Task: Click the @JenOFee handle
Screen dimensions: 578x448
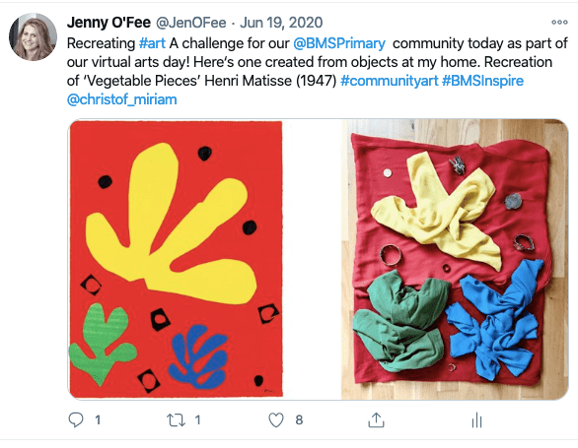Action: point(190,23)
